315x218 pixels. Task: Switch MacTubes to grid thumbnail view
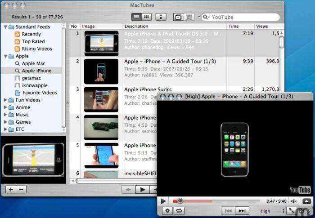point(146,17)
